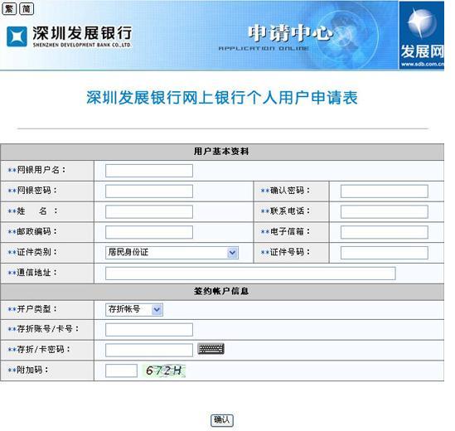Screen dimensions: 455x431
Task: Click the page title 深圳发展银行网上银行个人用户申请表
Action: tap(222, 97)
